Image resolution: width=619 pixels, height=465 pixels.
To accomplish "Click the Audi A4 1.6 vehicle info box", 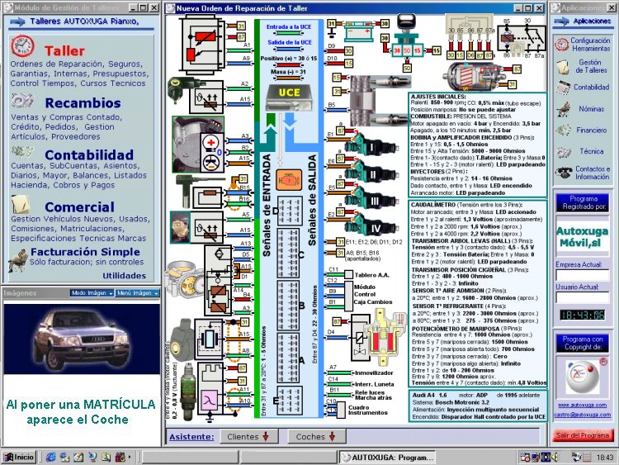I will (x=478, y=406).
